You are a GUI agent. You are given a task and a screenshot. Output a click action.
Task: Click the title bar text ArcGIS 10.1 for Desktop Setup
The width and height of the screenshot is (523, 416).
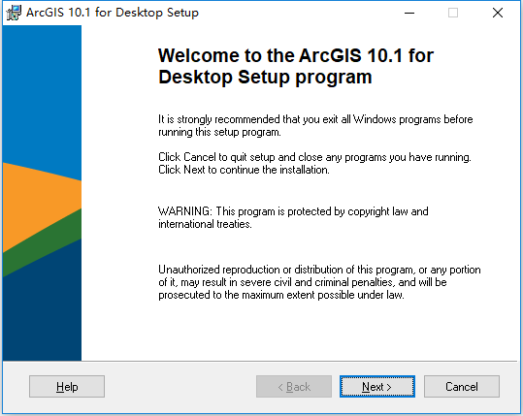coord(113,13)
